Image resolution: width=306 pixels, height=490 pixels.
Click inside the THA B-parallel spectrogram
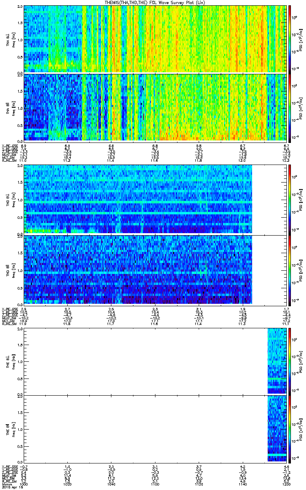[155, 108]
